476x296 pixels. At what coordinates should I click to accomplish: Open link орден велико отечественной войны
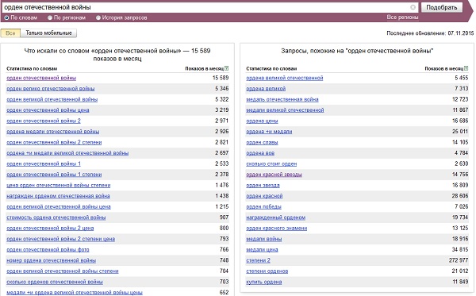point(51,89)
